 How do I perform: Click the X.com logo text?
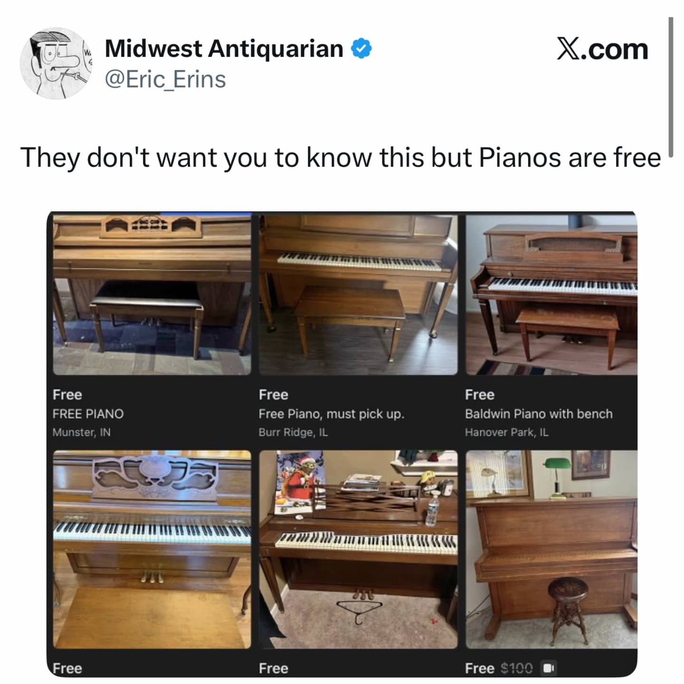point(602,49)
